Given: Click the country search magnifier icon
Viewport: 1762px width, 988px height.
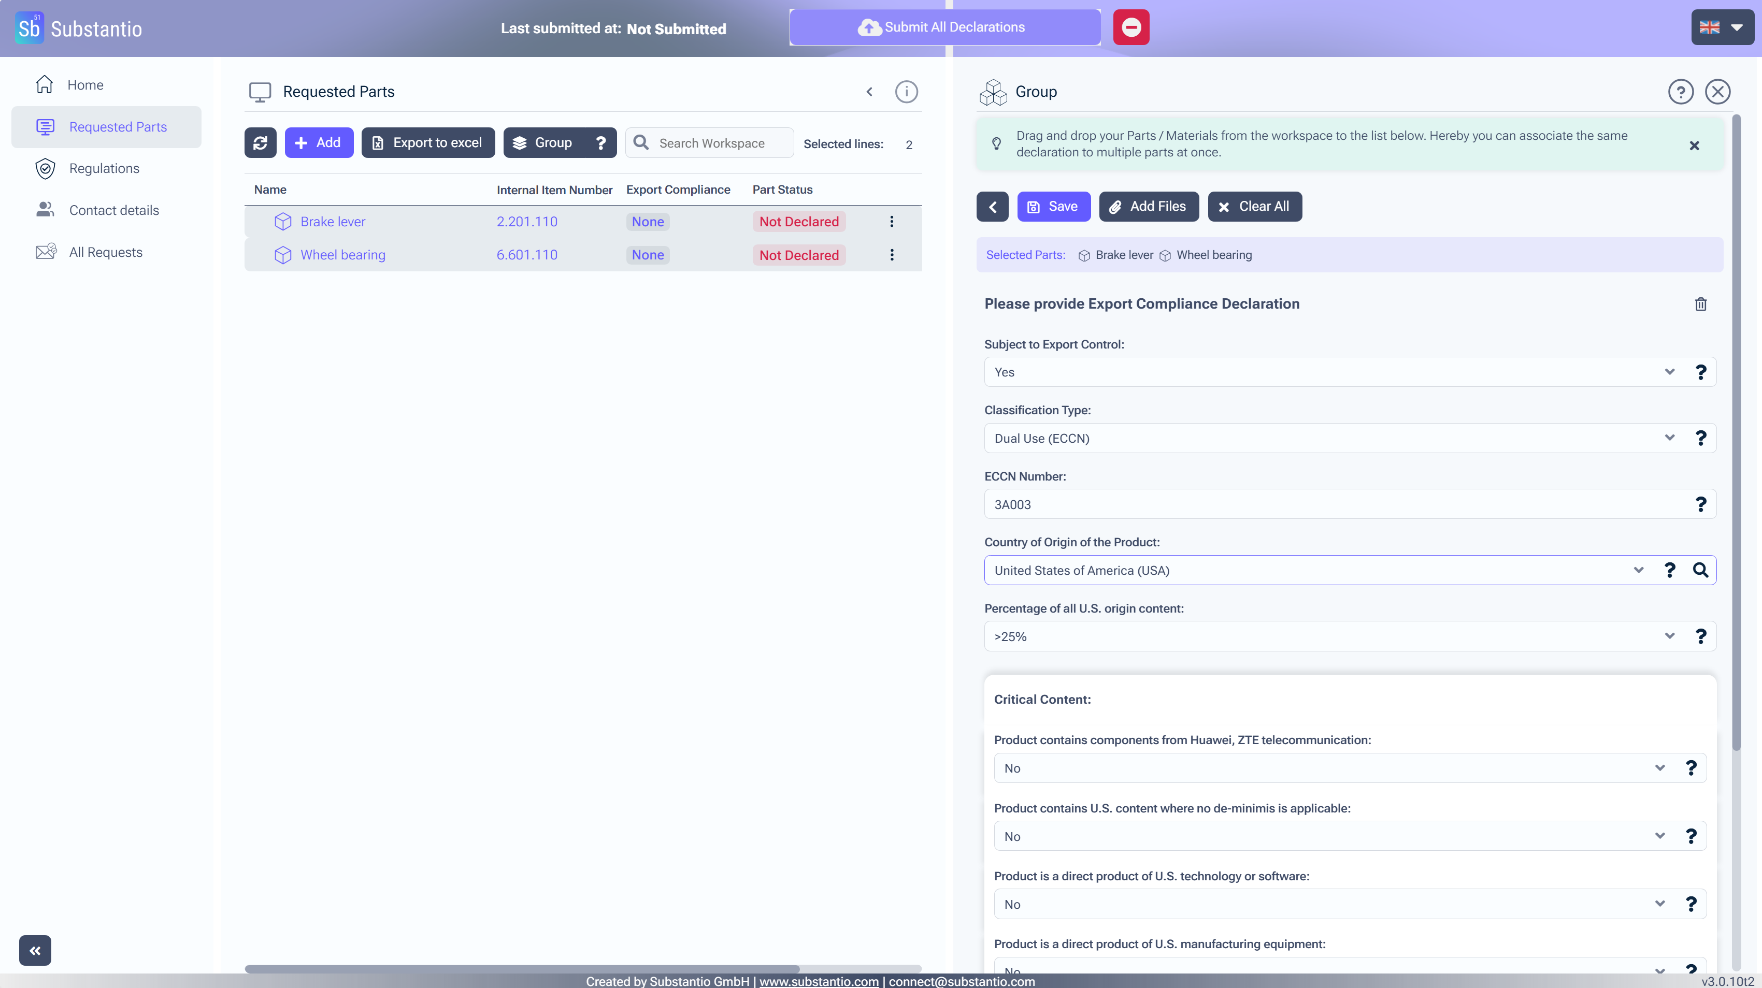Looking at the screenshot, I should [1700, 570].
